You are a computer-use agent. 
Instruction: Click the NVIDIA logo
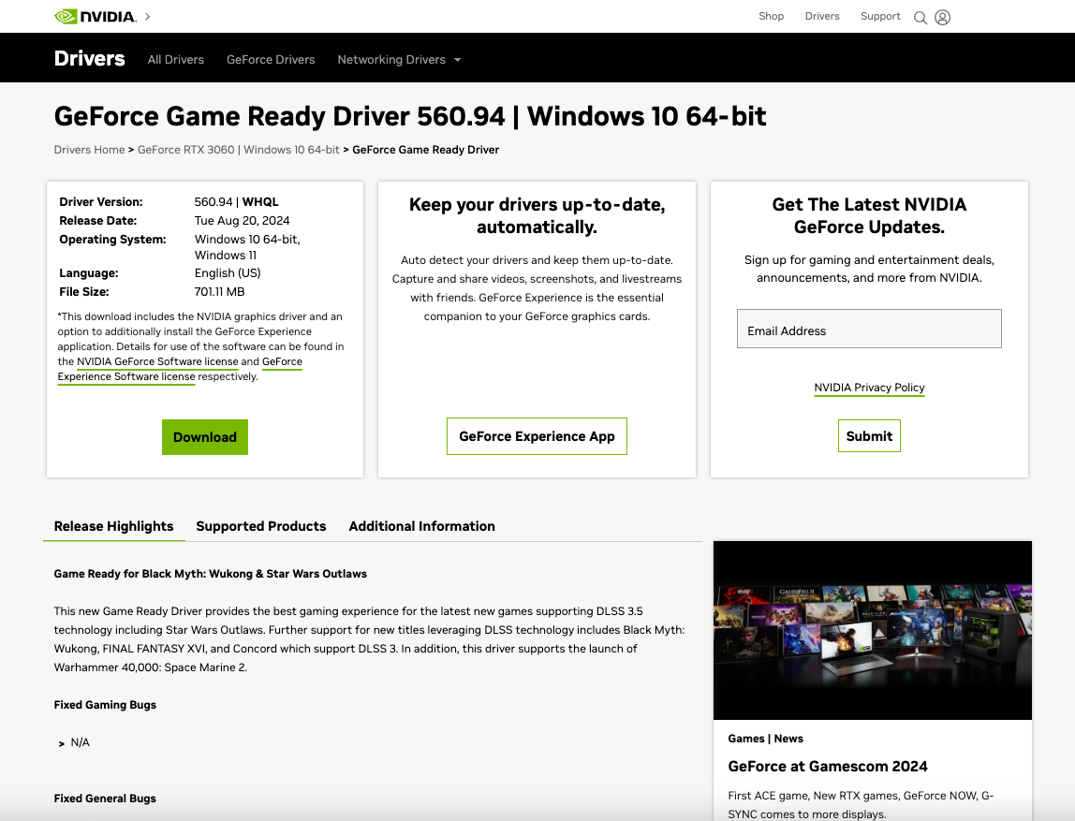[96, 17]
